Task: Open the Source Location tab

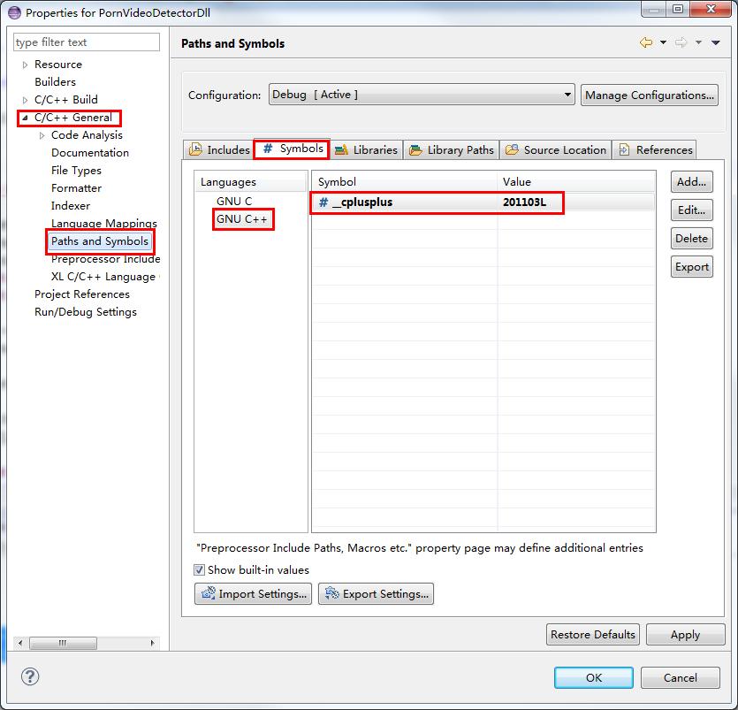Action: pyautogui.click(x=555, y=149)
